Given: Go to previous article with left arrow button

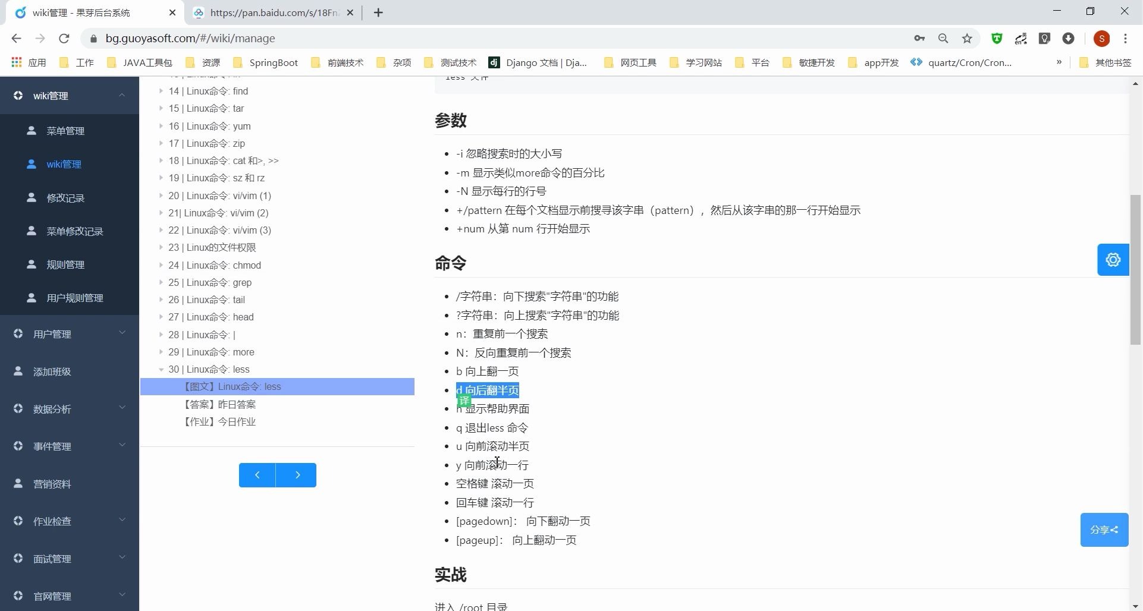Looking at the screenshot, I should tap(257, 475).
